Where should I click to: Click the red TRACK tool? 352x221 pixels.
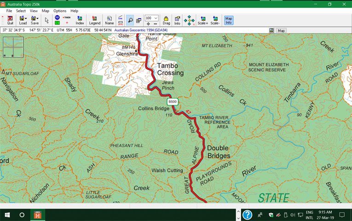[67, 17]
